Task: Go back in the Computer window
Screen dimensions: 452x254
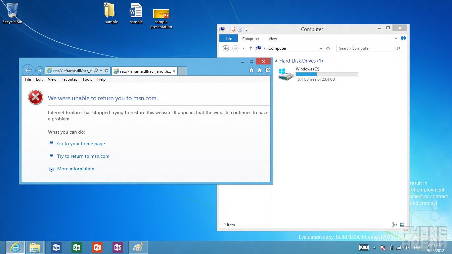Action: click(x=226, y=48)
